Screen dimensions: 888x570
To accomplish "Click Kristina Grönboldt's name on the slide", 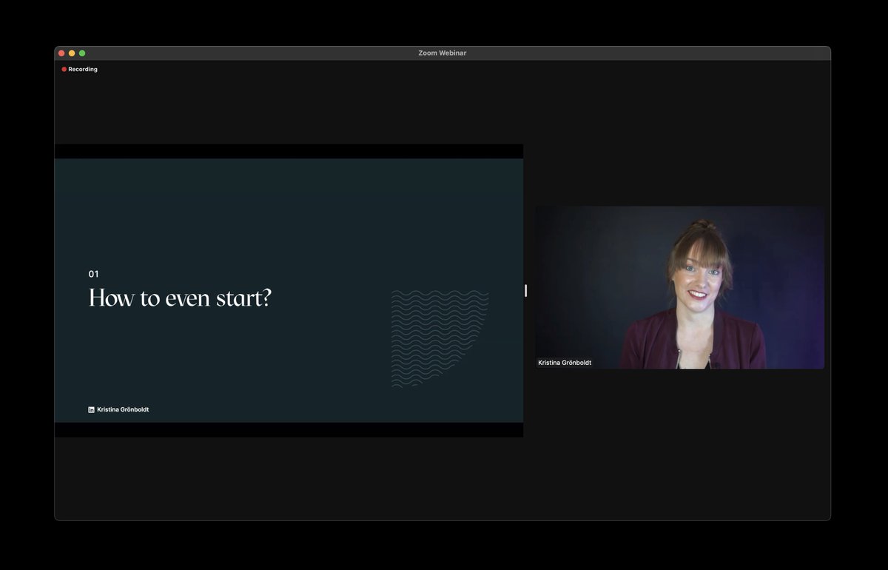I will [123, 409].
